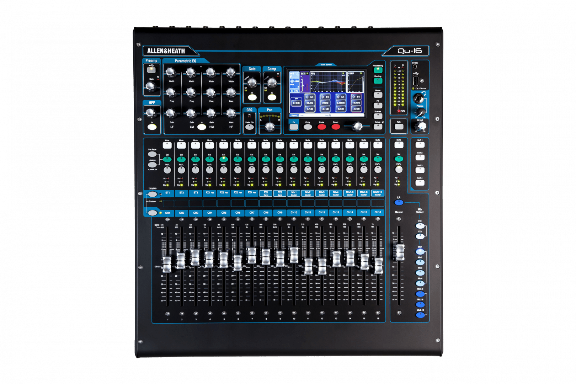576x384 pixels.
Task: Click the Comp Thres knob
Action: (x=272, y=83)
